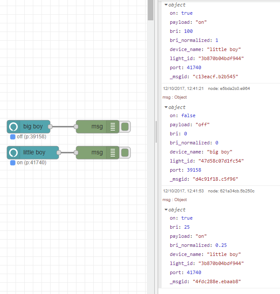Screen dimensions: 280x294
Task: Toggle the debug node connected to little boy
Action: coord(125,153)
